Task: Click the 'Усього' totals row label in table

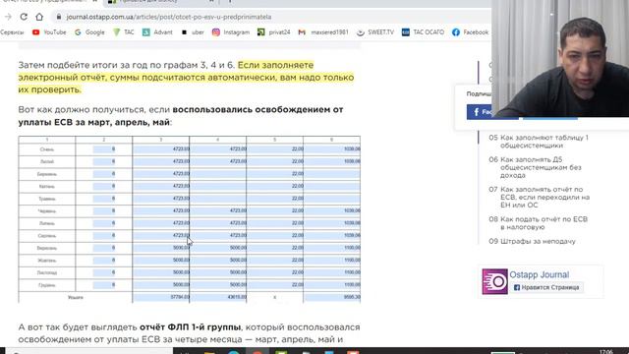Action: click(75, 297)
